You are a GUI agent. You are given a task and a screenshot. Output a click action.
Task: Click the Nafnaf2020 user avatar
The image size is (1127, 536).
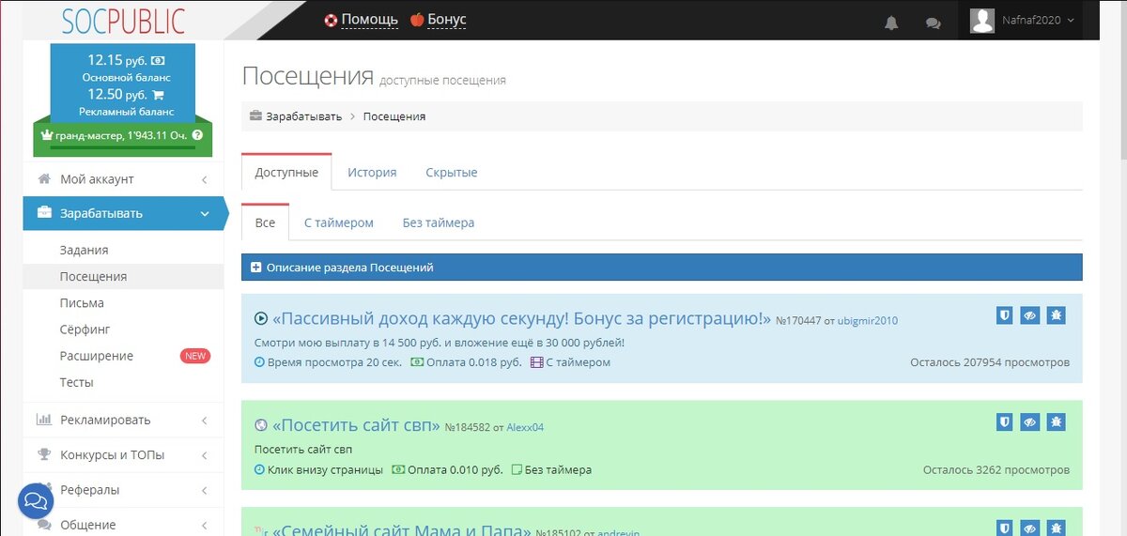pyautogui.click(x=982, y=21)
